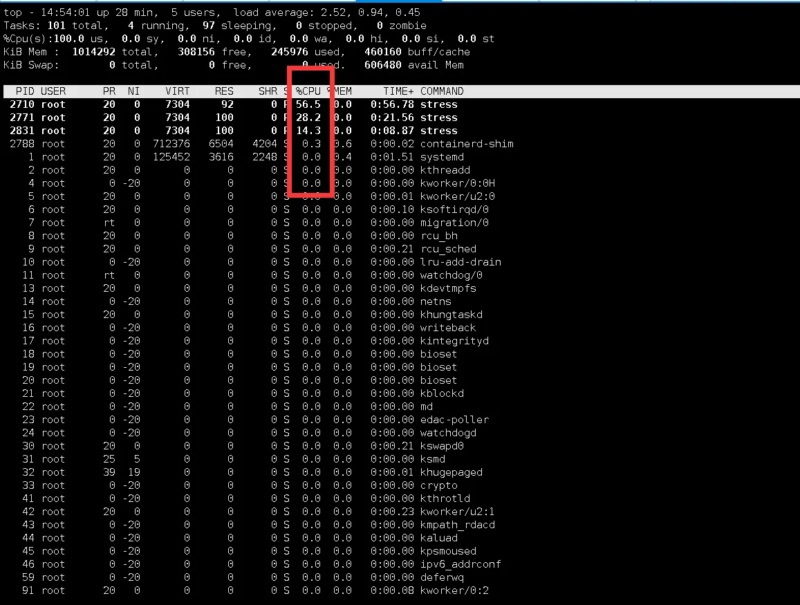The height and width of the screenshot is (605, 800).
Task: Click the ipv6_addrconf command
Action: click(x=461, y=565)
